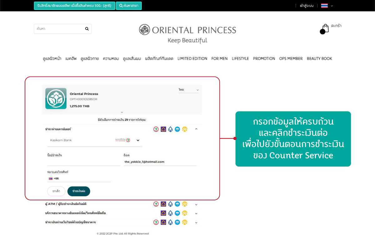Open the ดูแลเส้นผม menu
The width and height of the screenshot is (375, 250).
coord(132,58)
